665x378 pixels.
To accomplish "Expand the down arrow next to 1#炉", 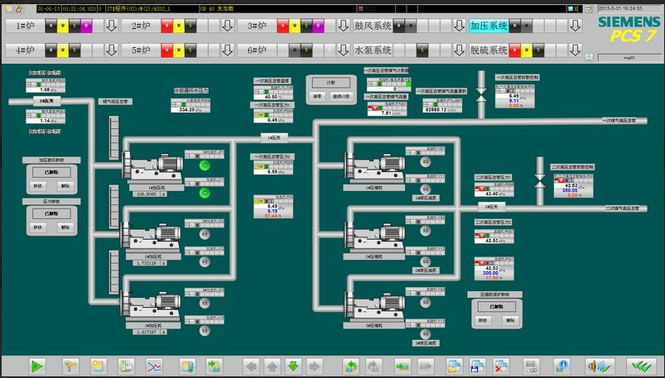I will click(x=112, y=26).
